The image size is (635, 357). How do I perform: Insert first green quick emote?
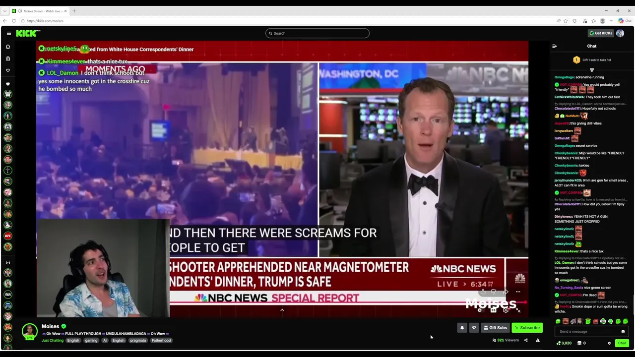558,322
